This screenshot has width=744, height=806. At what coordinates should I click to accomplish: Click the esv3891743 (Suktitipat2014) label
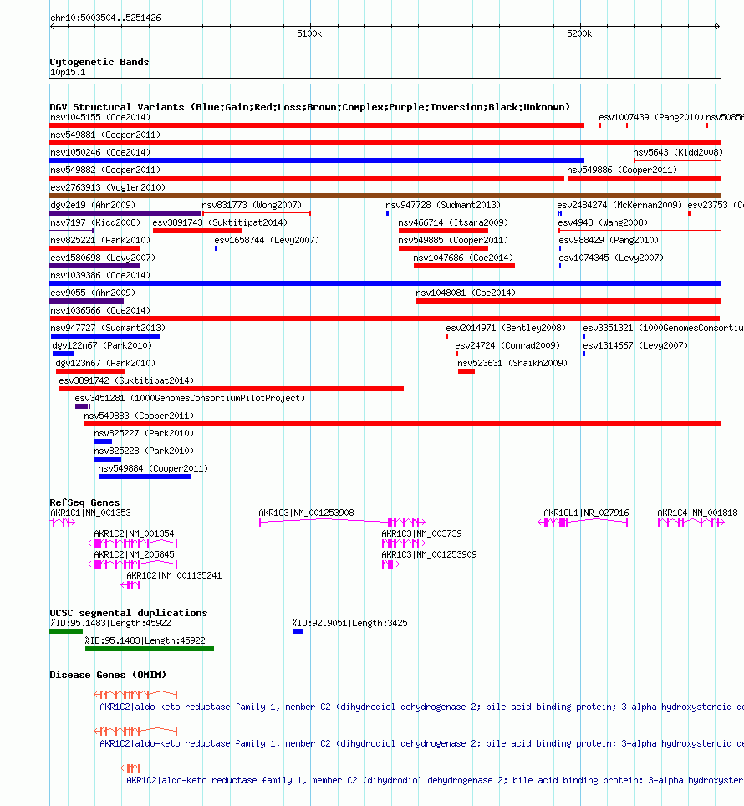click(x=220, y=222)
